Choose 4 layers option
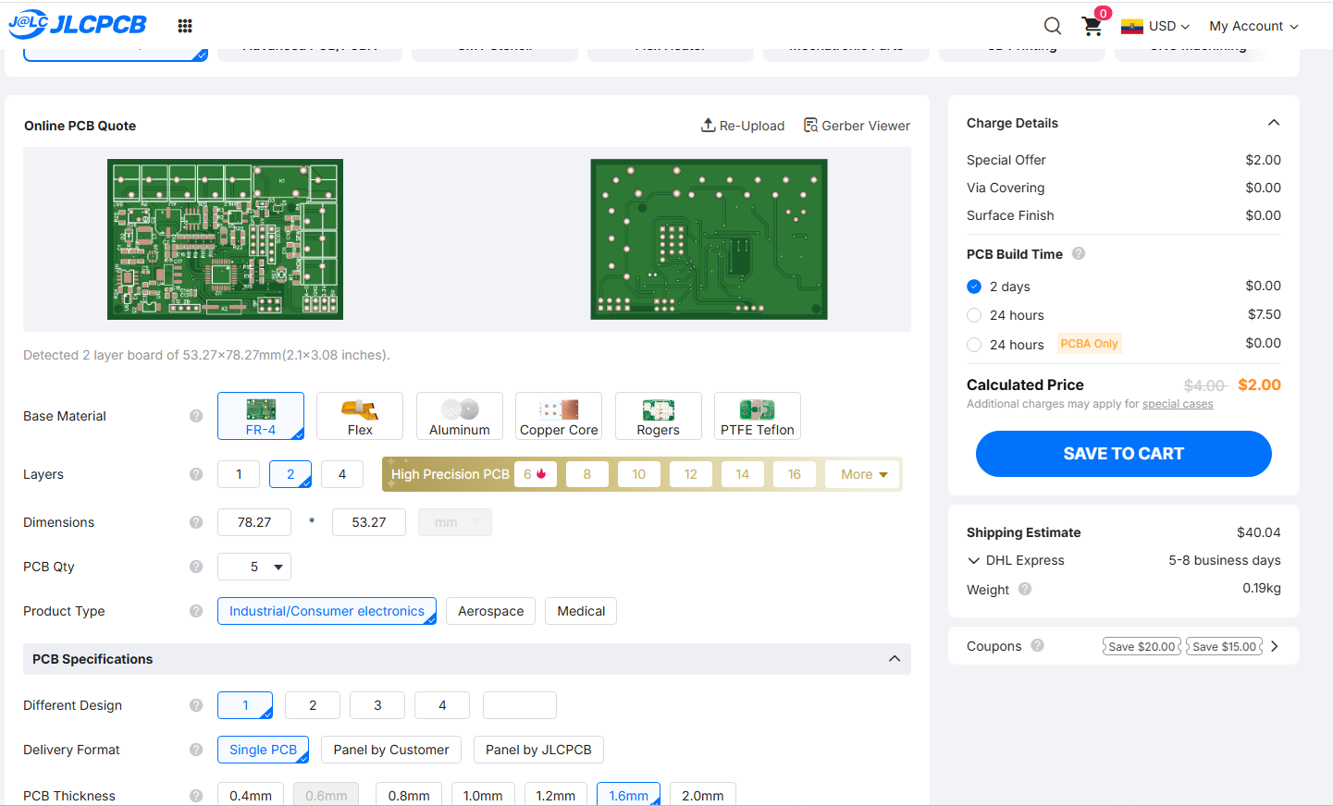 tap(342, 474)
